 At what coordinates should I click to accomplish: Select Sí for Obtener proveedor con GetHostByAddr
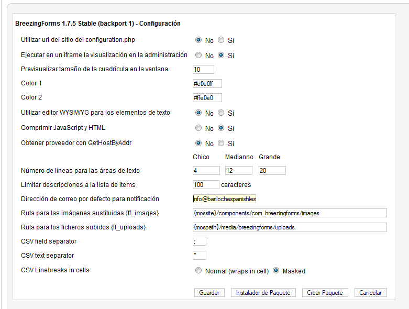[x=221, y=143]
